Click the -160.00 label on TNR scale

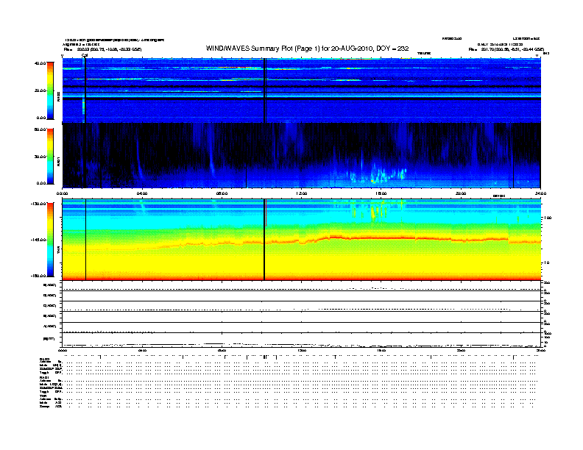click(x=39, y=276)
